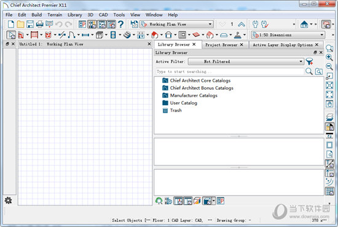Select the Cabinet tool icon

[x=100, y=34]
